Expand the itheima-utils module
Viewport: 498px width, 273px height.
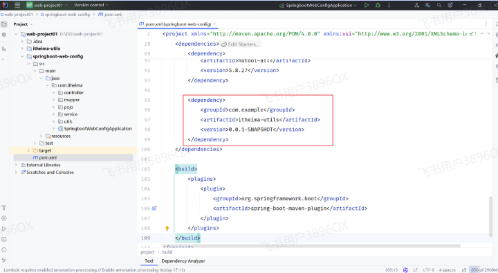tap(22, 49)
